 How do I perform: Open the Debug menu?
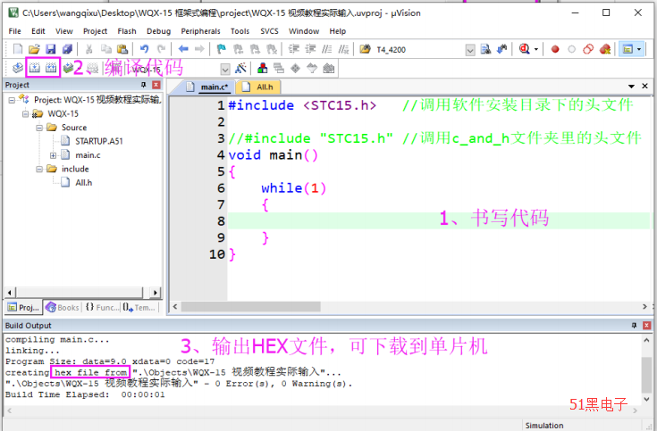pyautogui.click(x=159, y=31)
